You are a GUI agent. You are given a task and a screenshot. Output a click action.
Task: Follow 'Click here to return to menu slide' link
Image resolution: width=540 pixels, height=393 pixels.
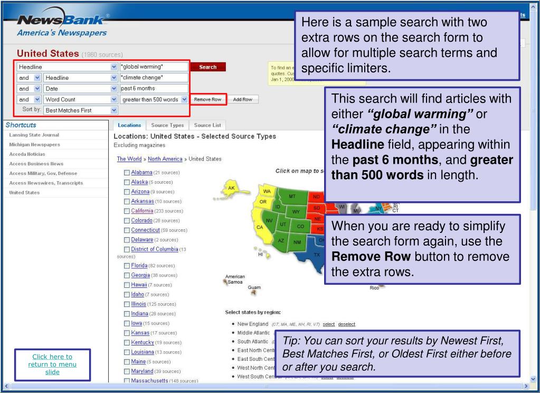tap(52, 364)
